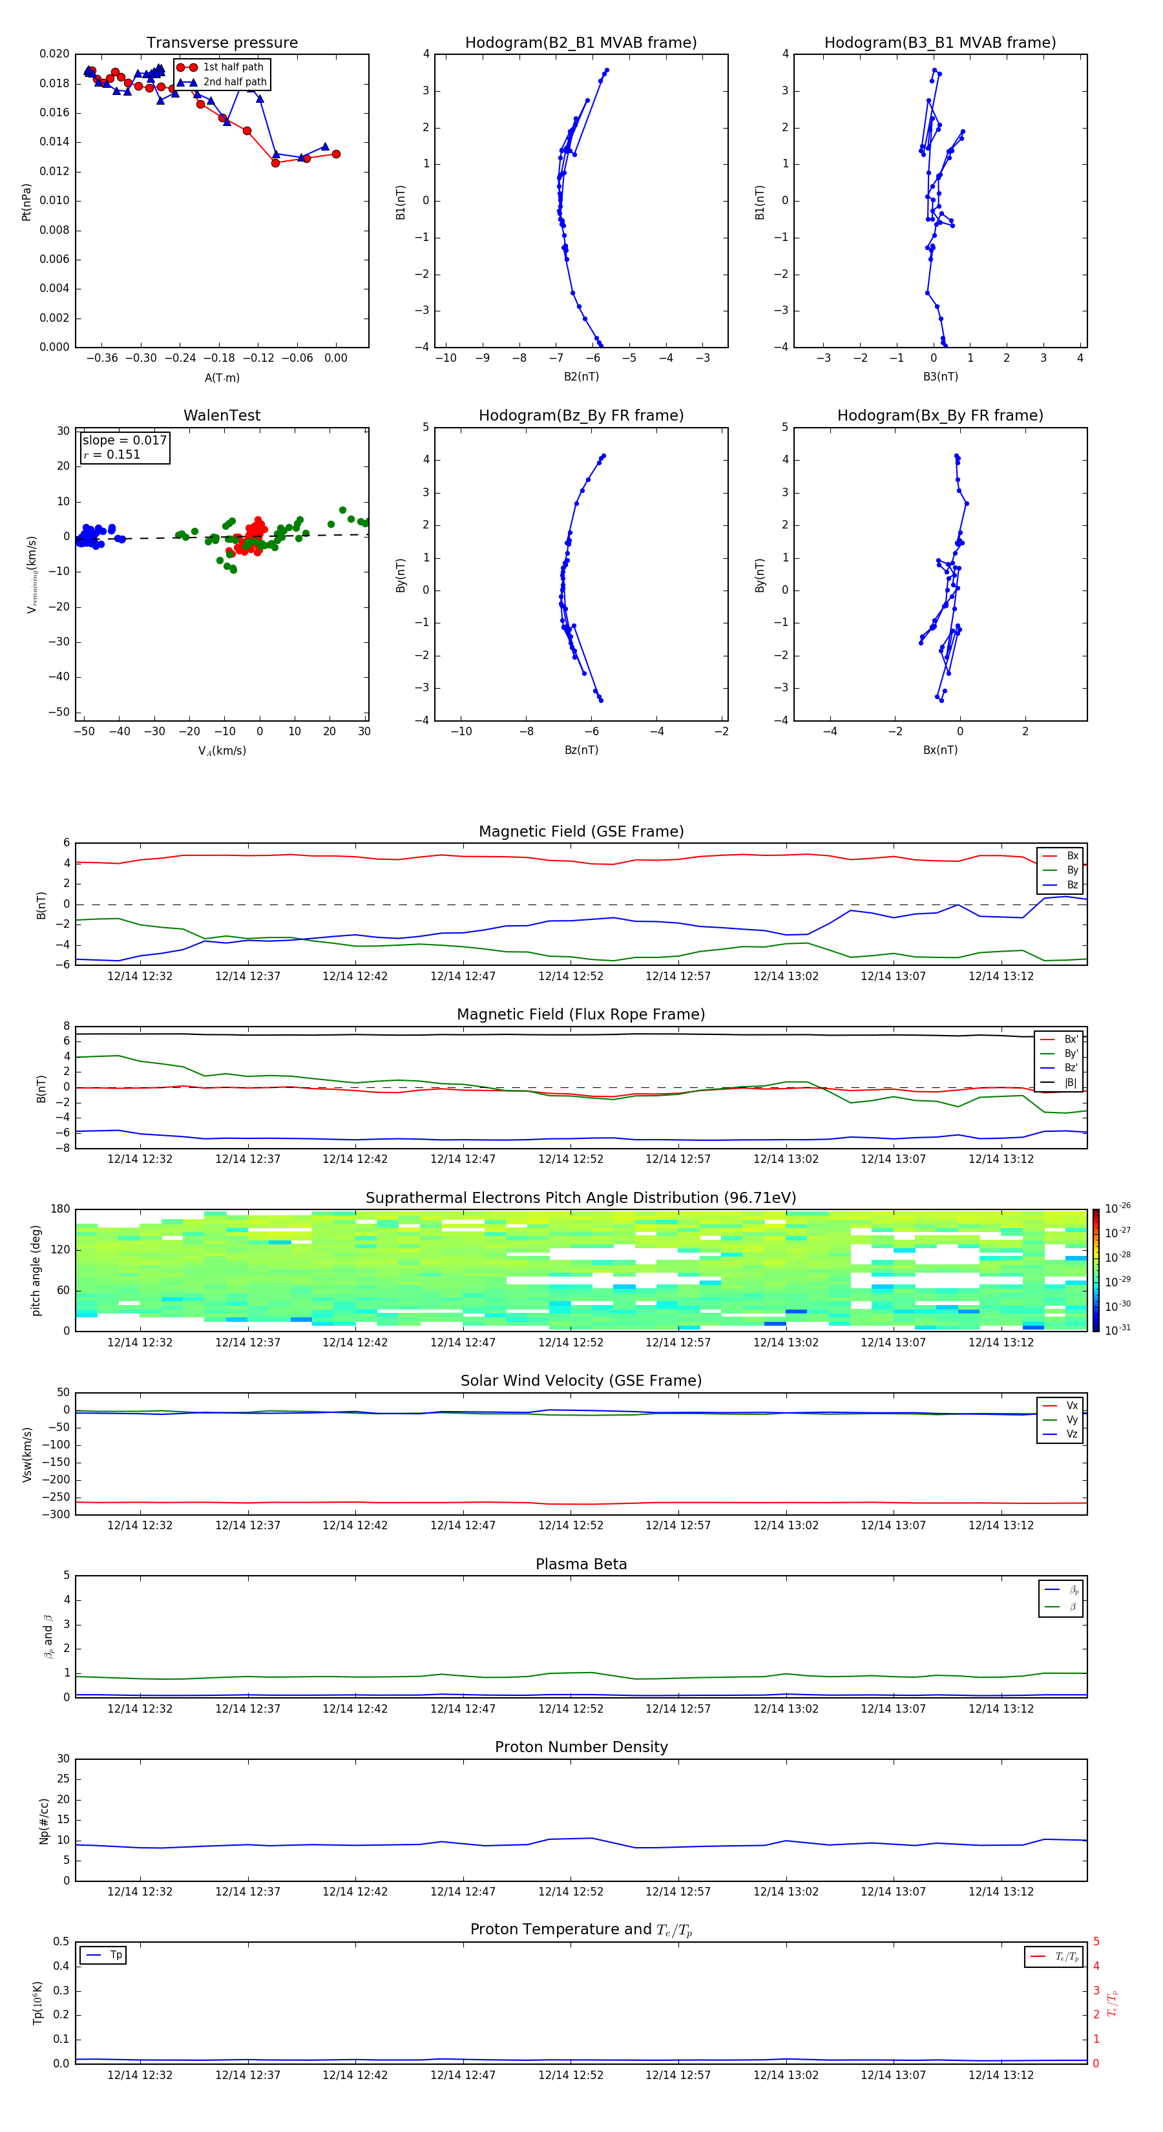Select the "Hodogram(Bx_By FR frame)" title
The height and width of the screenshot is (2132, 1163).
[x=940, y=415]
